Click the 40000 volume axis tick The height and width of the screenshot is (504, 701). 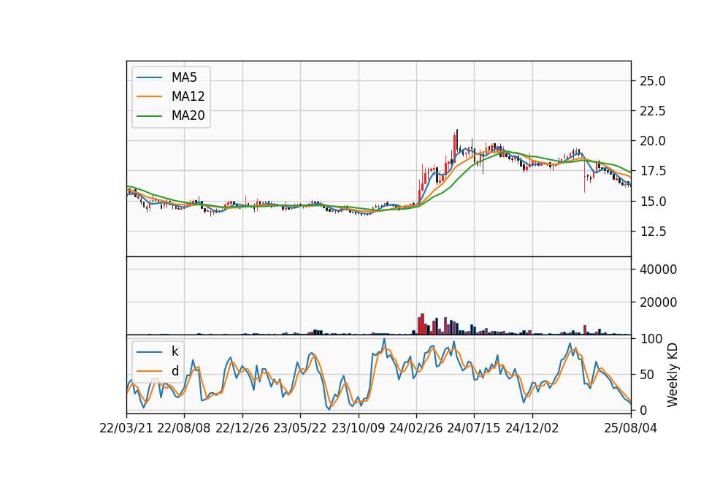pyautogui.click(x=658, y=270)
